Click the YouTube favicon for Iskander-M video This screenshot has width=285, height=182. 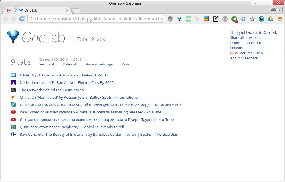(x=13, y=112)
